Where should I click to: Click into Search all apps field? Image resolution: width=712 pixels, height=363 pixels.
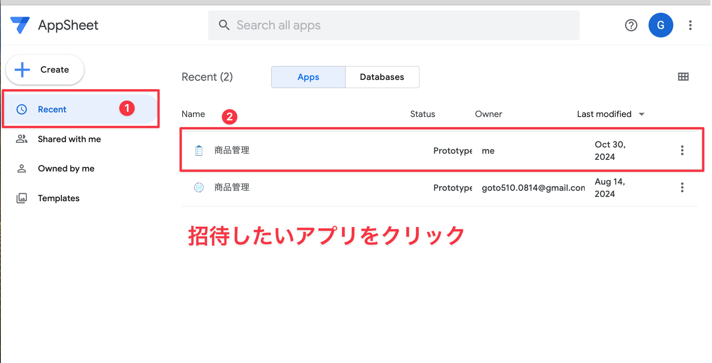coord(394,25)
